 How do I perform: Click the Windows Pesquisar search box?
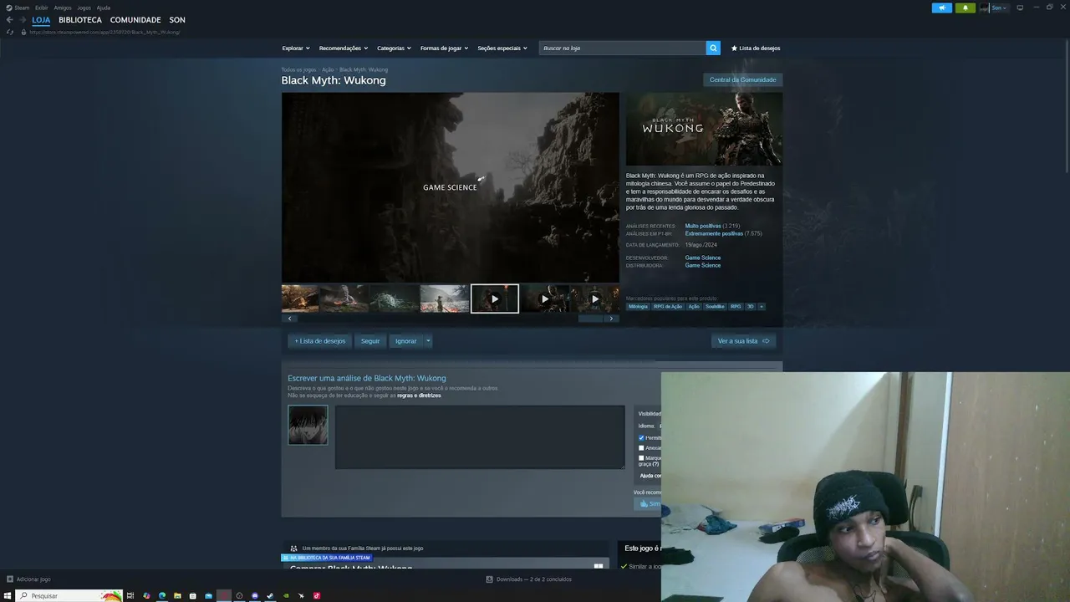[x=69, y=595]
